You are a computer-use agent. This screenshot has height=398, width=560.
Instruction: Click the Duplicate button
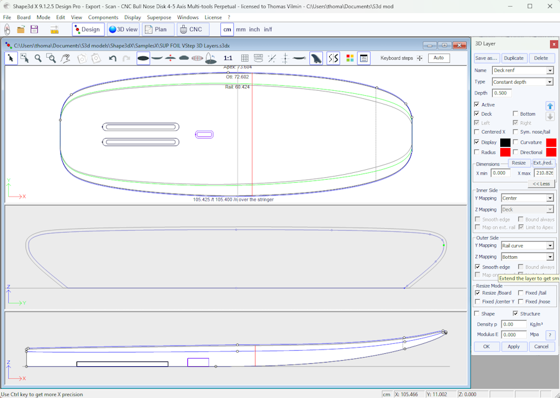coord(514,58)
